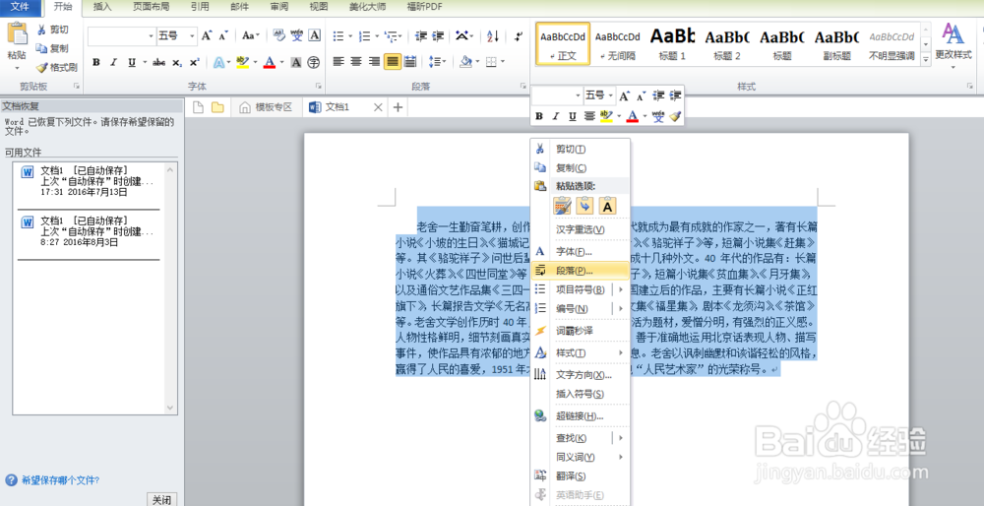Click the new tab plus button
984x506 pixels.
tap(398, 107)
